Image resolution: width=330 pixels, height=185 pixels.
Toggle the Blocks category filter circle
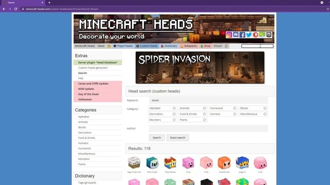[265, 108]
